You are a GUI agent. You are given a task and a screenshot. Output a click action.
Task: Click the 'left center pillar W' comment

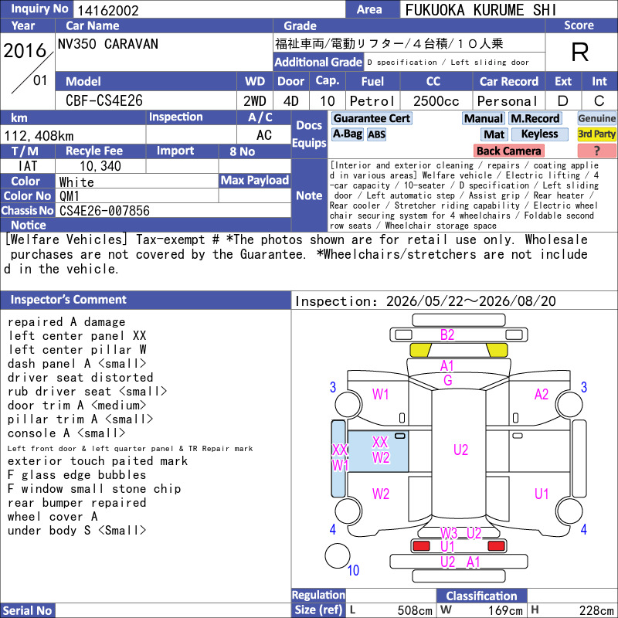(76, 350)
